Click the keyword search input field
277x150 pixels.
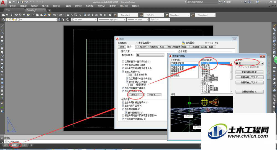coord(202,2)
